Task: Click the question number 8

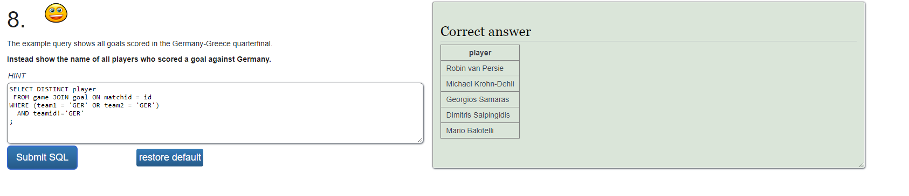Action: 16,20
